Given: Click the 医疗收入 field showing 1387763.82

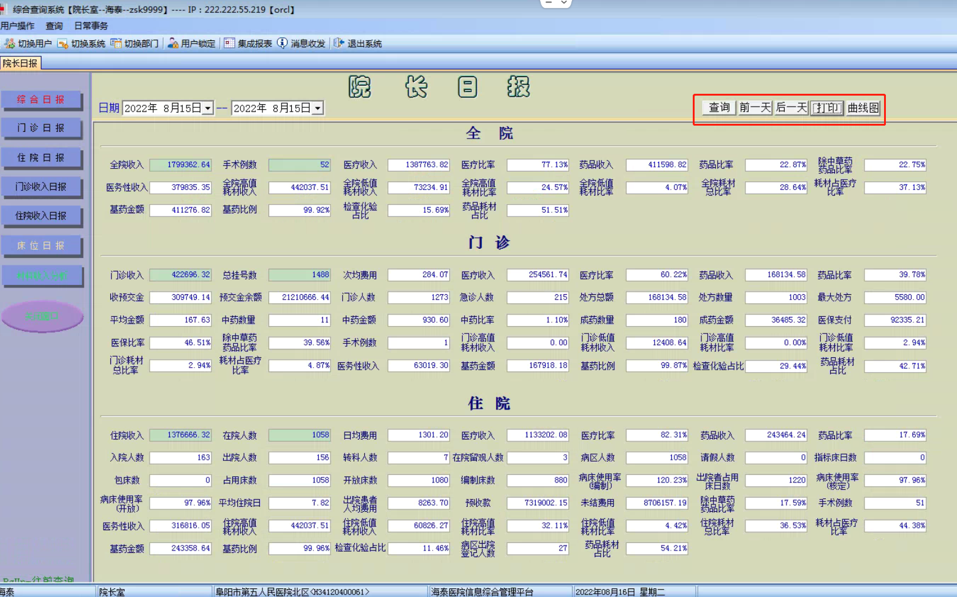Looking at the screenshot, I should tap(419, 165).
